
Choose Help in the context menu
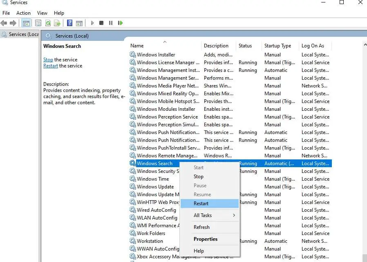[x=210, y=251]
